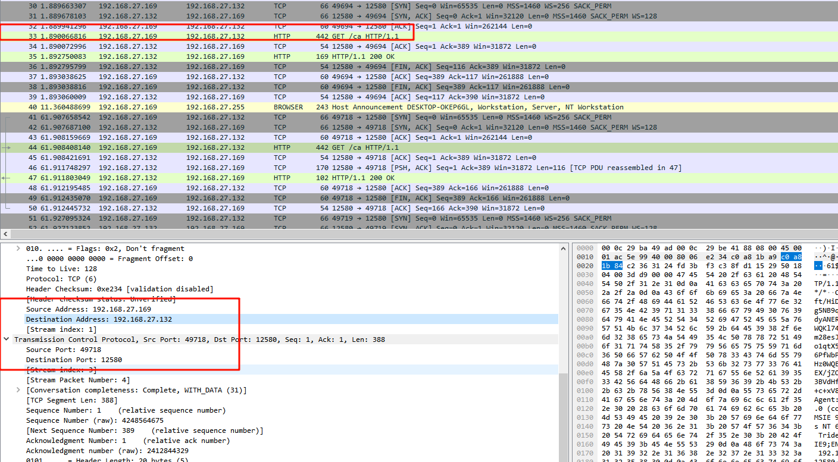The image size is (838, 462).
Task: Select packet 48 ACK Seq=389 Ack=166
Action: [419, 188]
